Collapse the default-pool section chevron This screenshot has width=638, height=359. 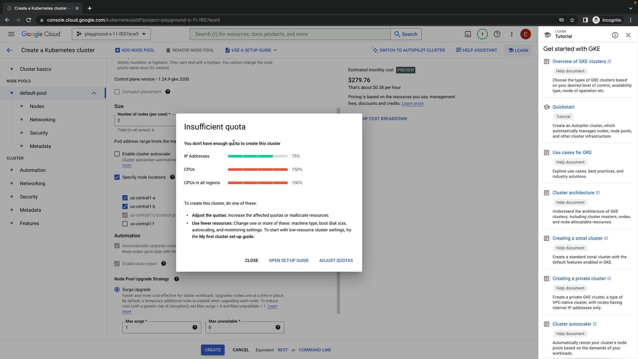pos(94,93)
